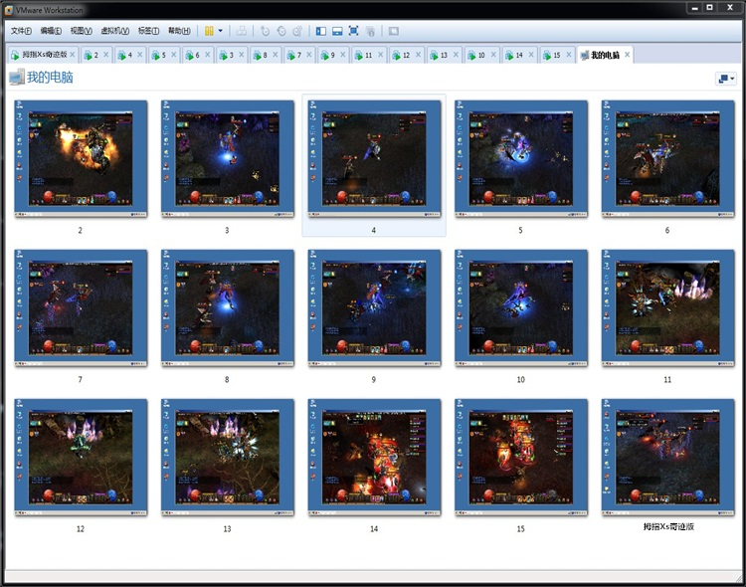Open the power options dropdown arrow
The image size is (746, 587).
220,31
